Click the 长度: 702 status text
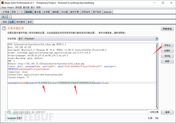The image size is (176, 123). 153,118
